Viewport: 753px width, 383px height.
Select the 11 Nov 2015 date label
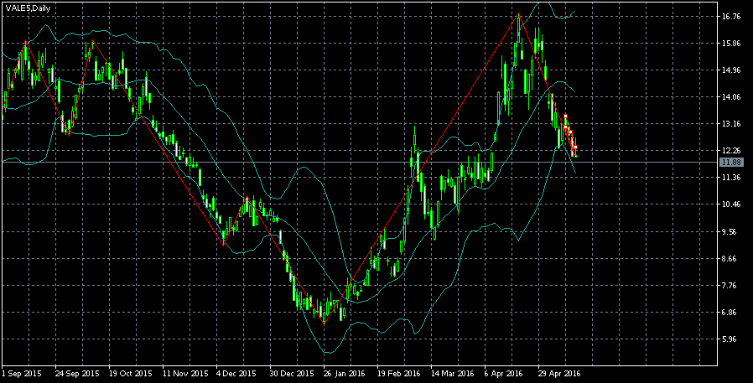tap(184, 374)
